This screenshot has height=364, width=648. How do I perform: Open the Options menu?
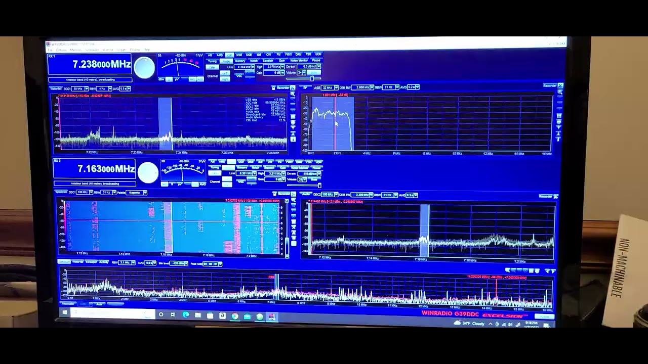(61, 50)
